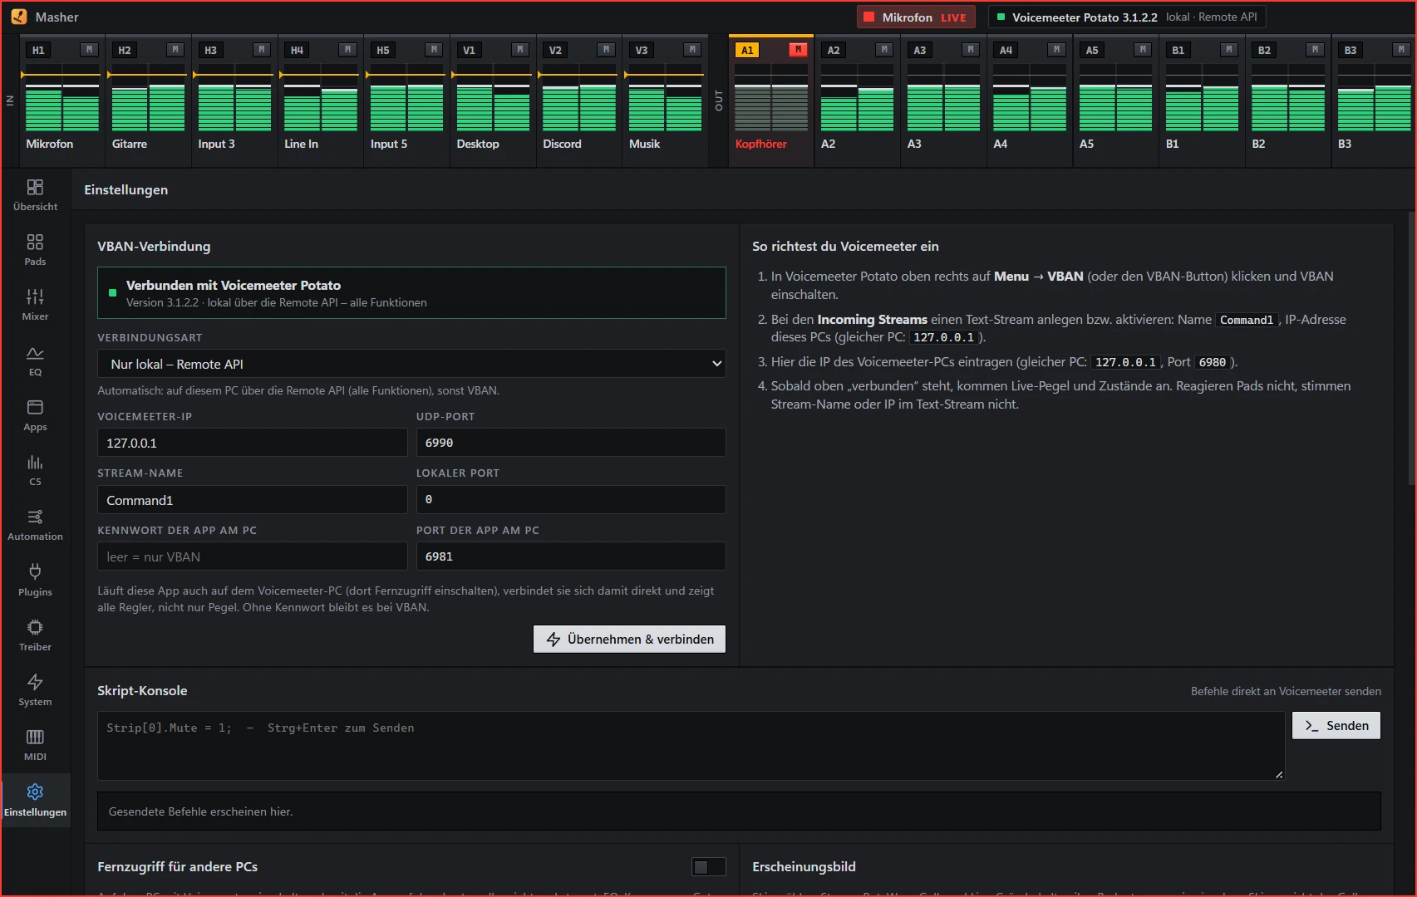This screenshot has height=897, width=1417.
Task: Click the Voicemeeter-IP input field
Action: (252, 443)
